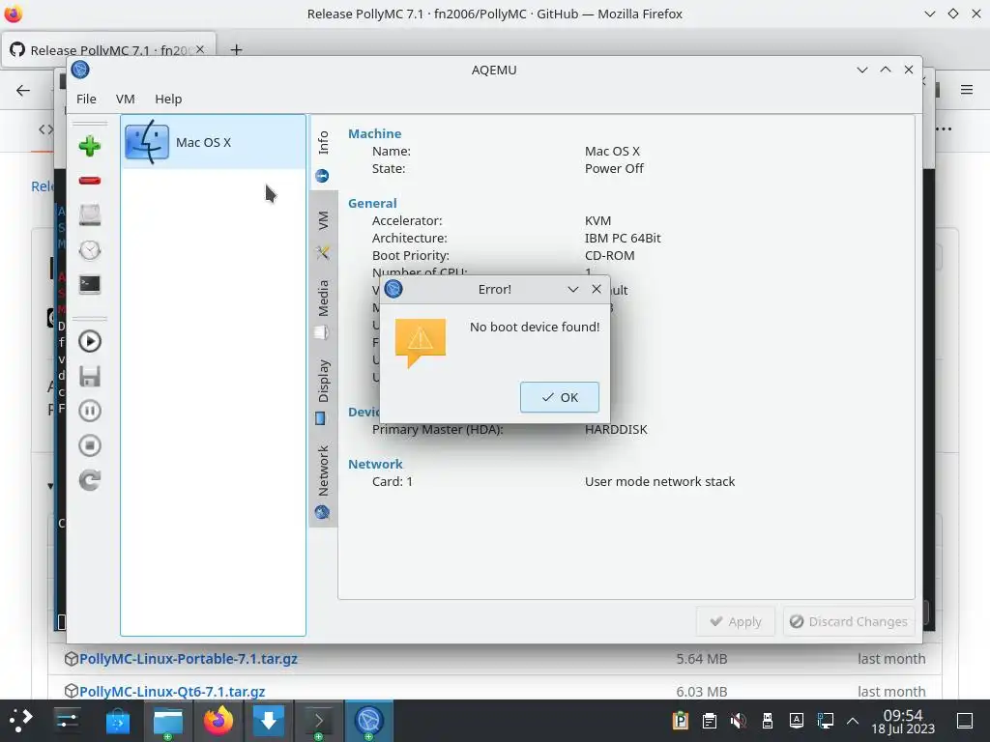The width and height of the screenshot is (990, 742).
Task: Open a new Firefox tab with plus button
Action: pyautogui.click(x=236, y=49)
